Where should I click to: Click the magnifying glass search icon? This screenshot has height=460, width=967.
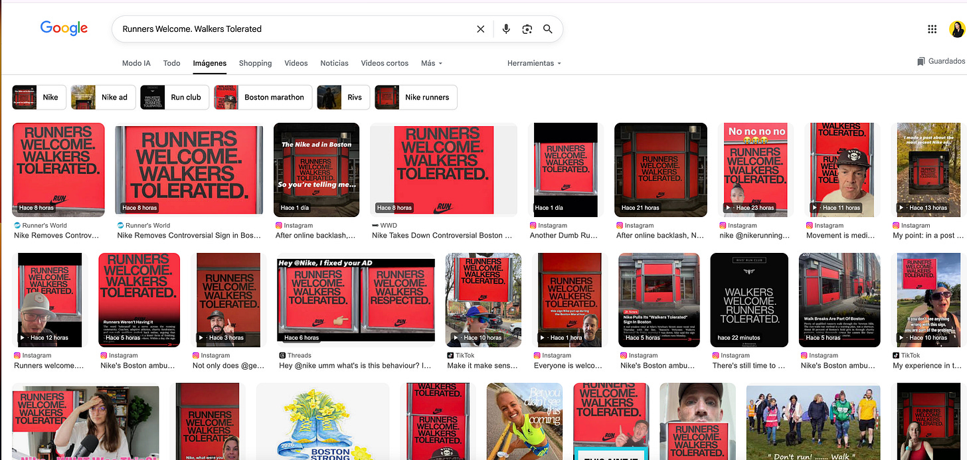(x=548, y=29)
